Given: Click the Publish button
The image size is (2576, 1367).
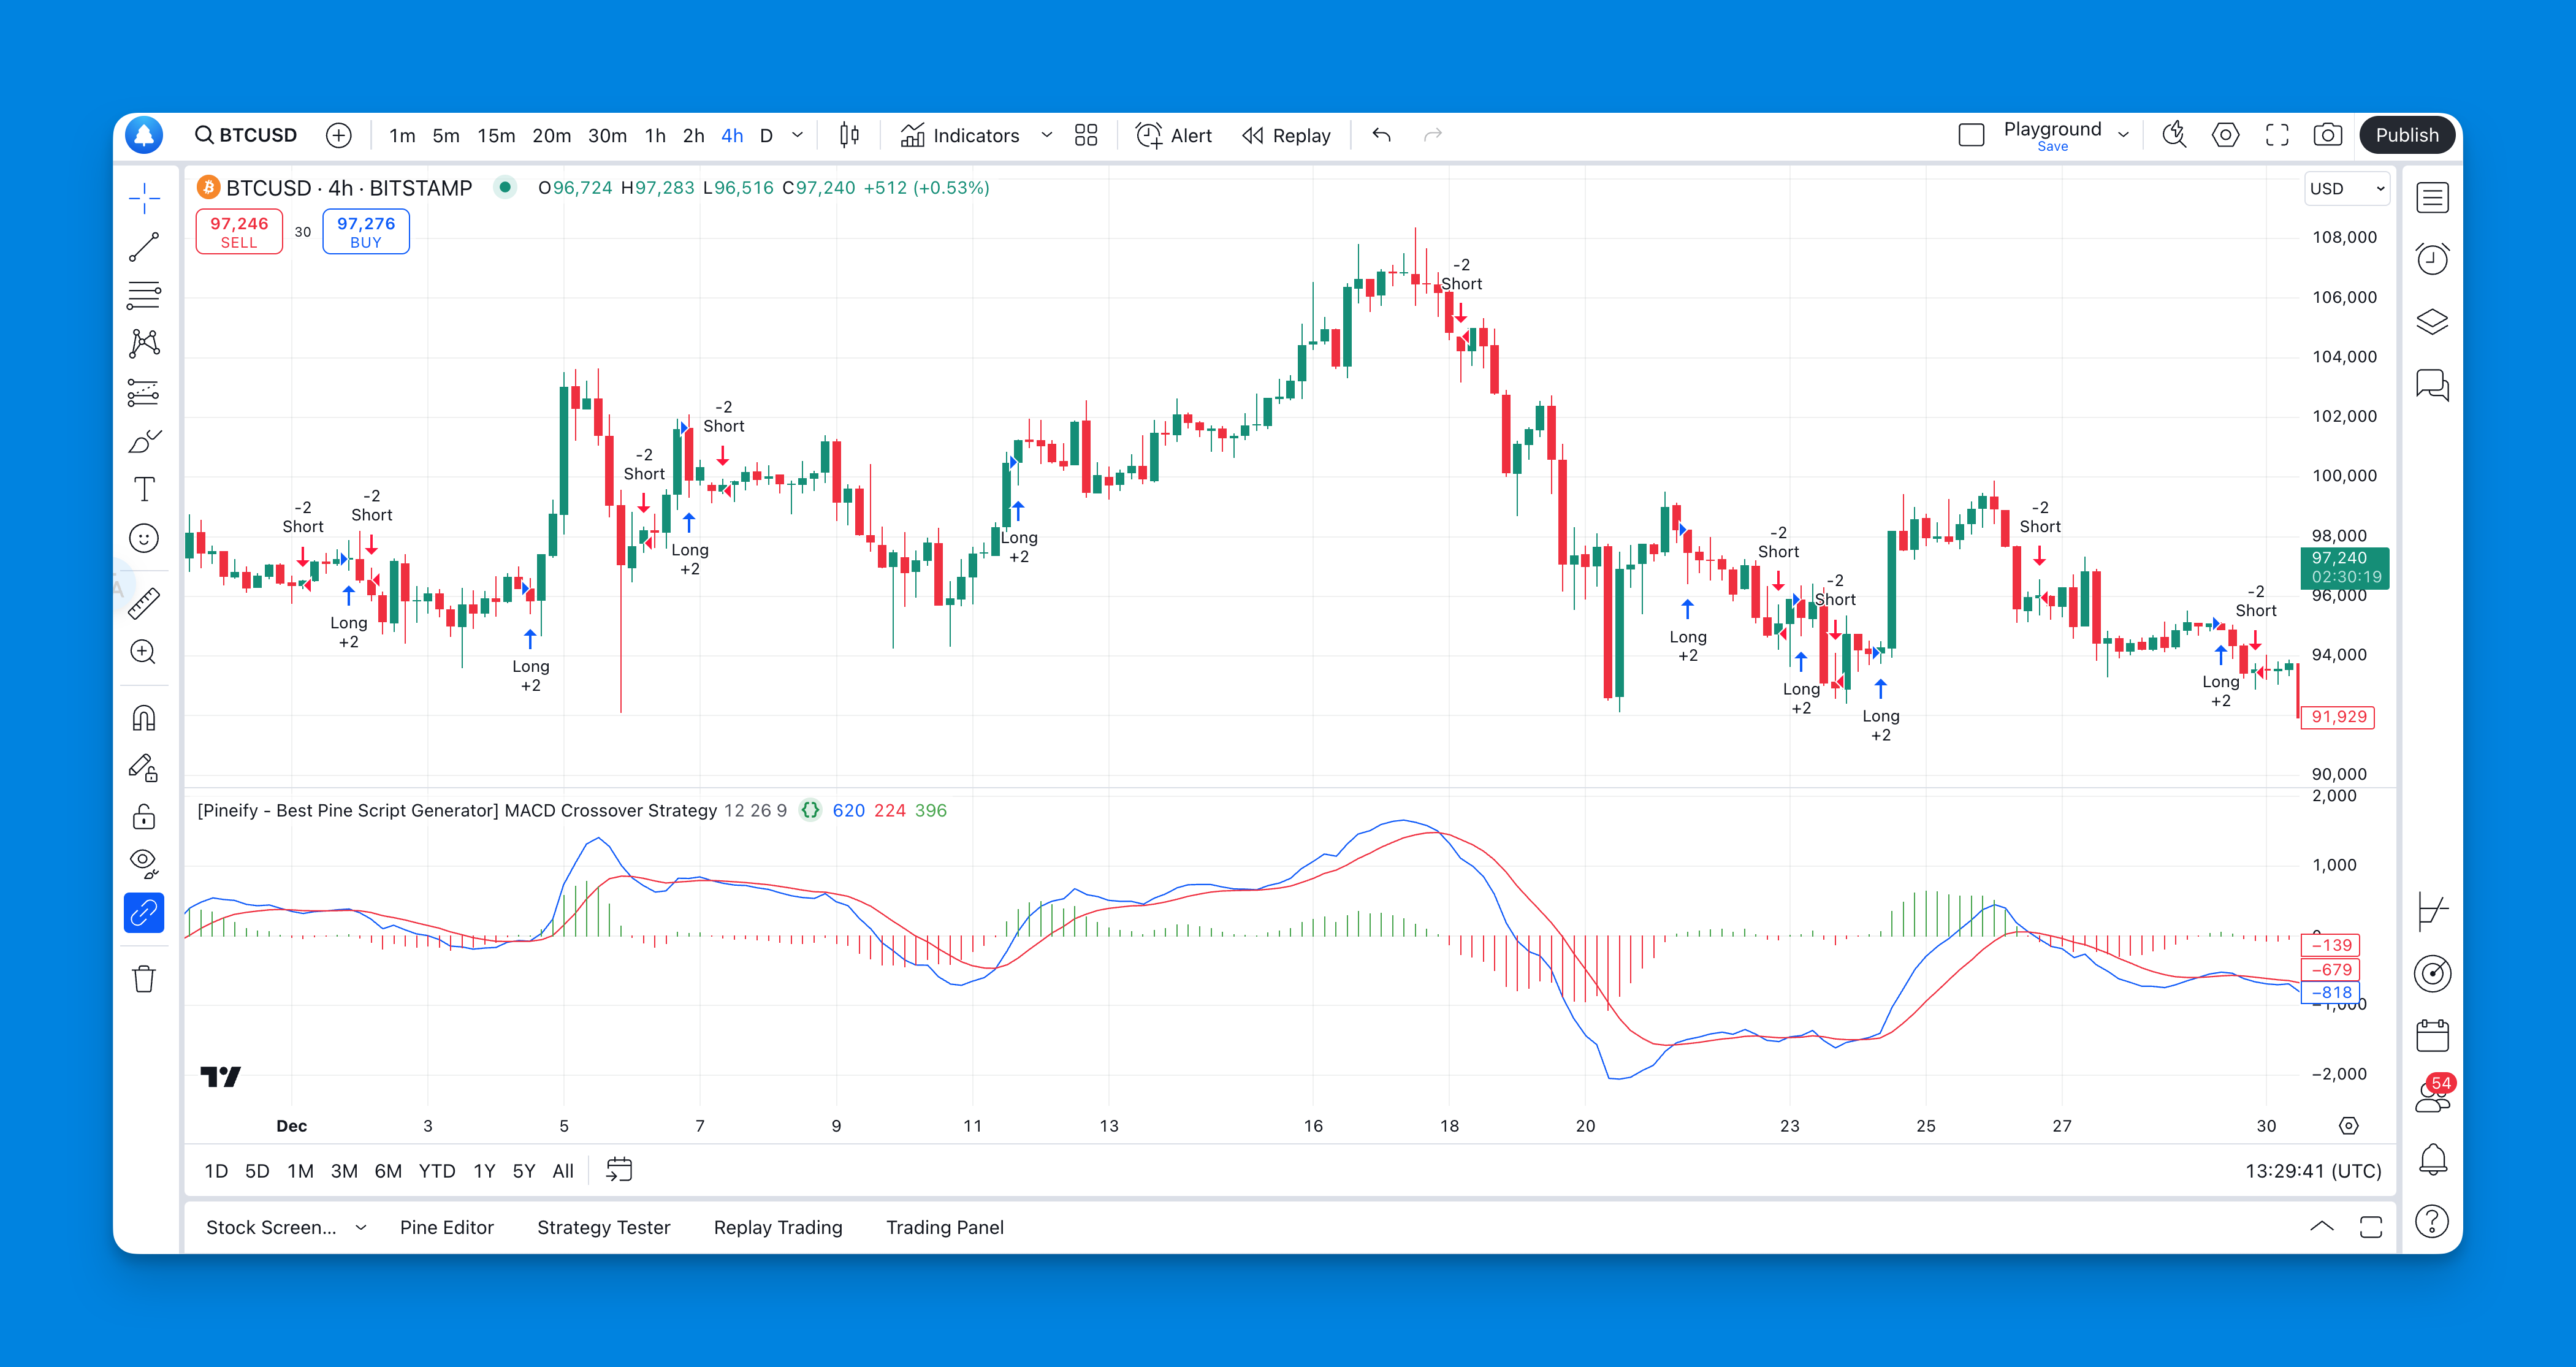Looking at the screenshot, I should (2407, 135).
